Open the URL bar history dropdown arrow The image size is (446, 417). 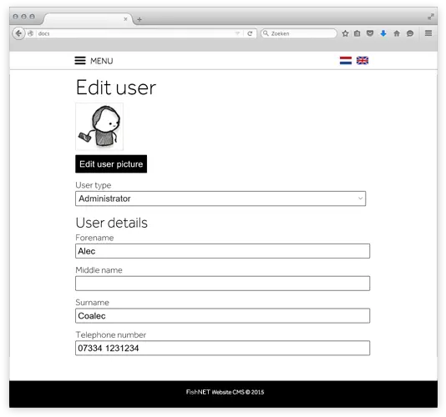tap(237, 33)
